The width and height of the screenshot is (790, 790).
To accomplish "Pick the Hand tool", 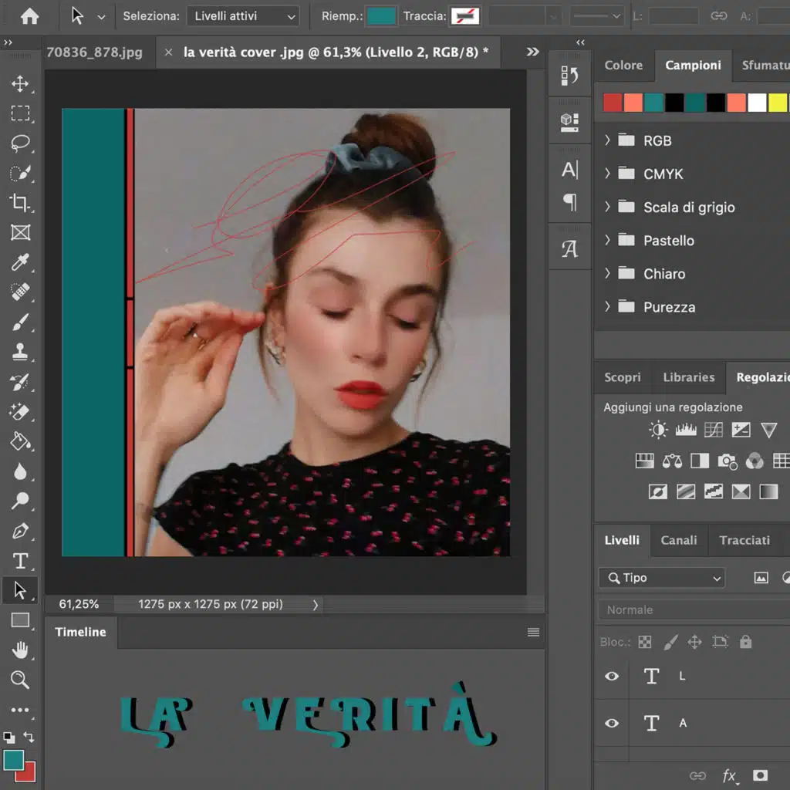I will 20,650.
